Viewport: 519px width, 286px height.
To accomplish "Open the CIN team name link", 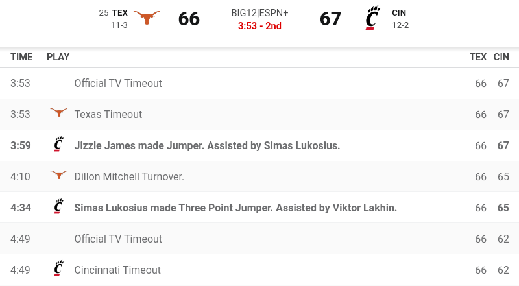I will 400,12.
